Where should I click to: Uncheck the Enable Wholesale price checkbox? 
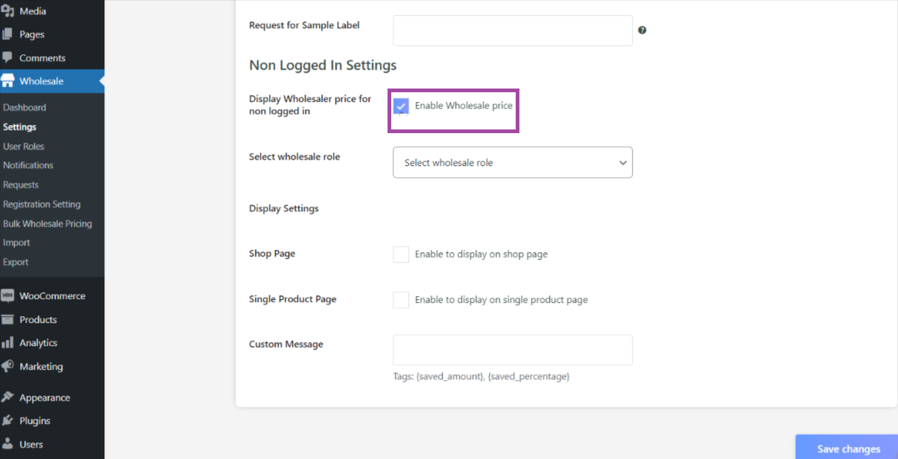click(401, 106)
